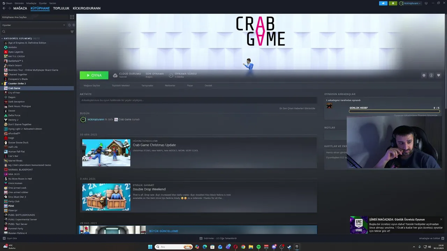The image size is (447, 251).
Task: Open Opera browser from the taskbar
Action: click(x=235, y=247)
